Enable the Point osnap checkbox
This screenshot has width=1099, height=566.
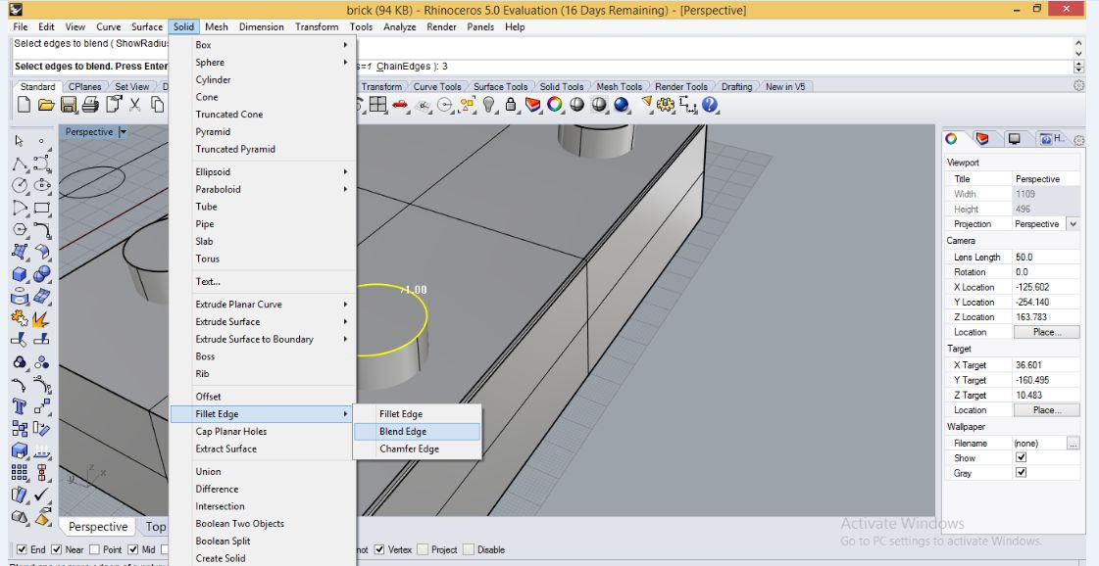(x=95, y=550)
